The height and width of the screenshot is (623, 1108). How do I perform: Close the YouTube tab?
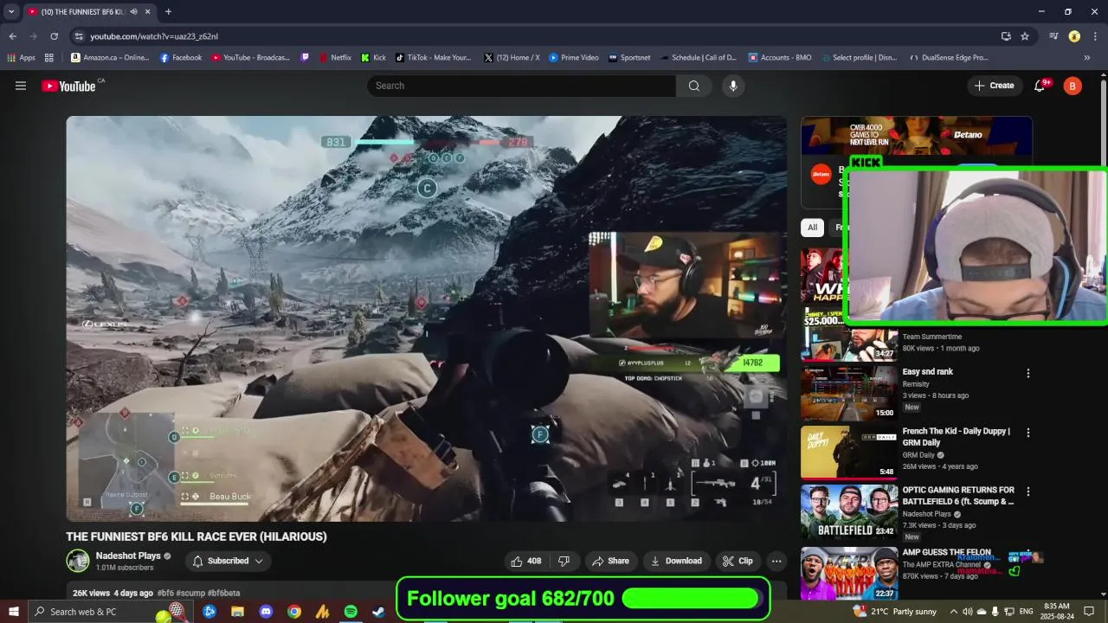coord(148,11)
